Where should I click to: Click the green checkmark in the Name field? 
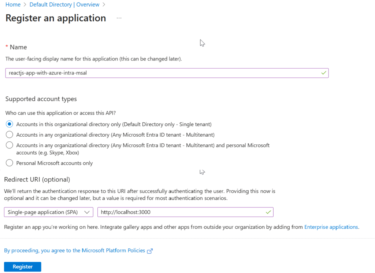point(323,73)
